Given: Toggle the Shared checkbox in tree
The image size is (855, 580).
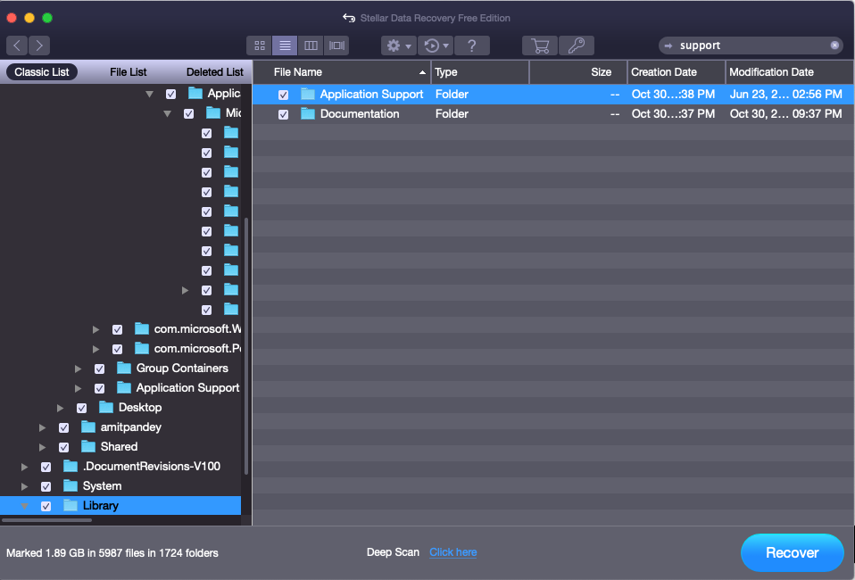Looking at the screenshot, I should click(x=63, y=448).
